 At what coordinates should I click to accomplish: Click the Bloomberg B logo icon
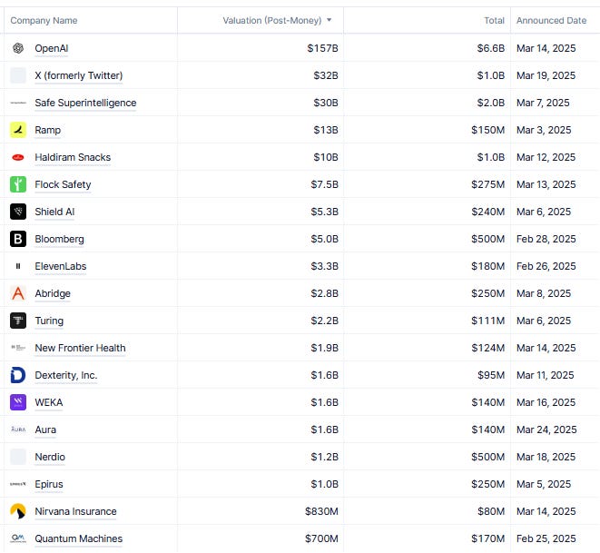(x=18, y=239)
